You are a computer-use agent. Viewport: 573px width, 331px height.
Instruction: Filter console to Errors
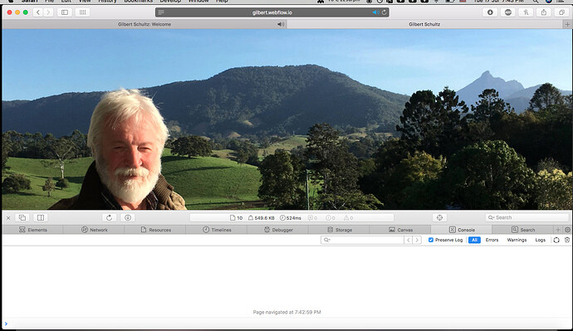(492, 240)
